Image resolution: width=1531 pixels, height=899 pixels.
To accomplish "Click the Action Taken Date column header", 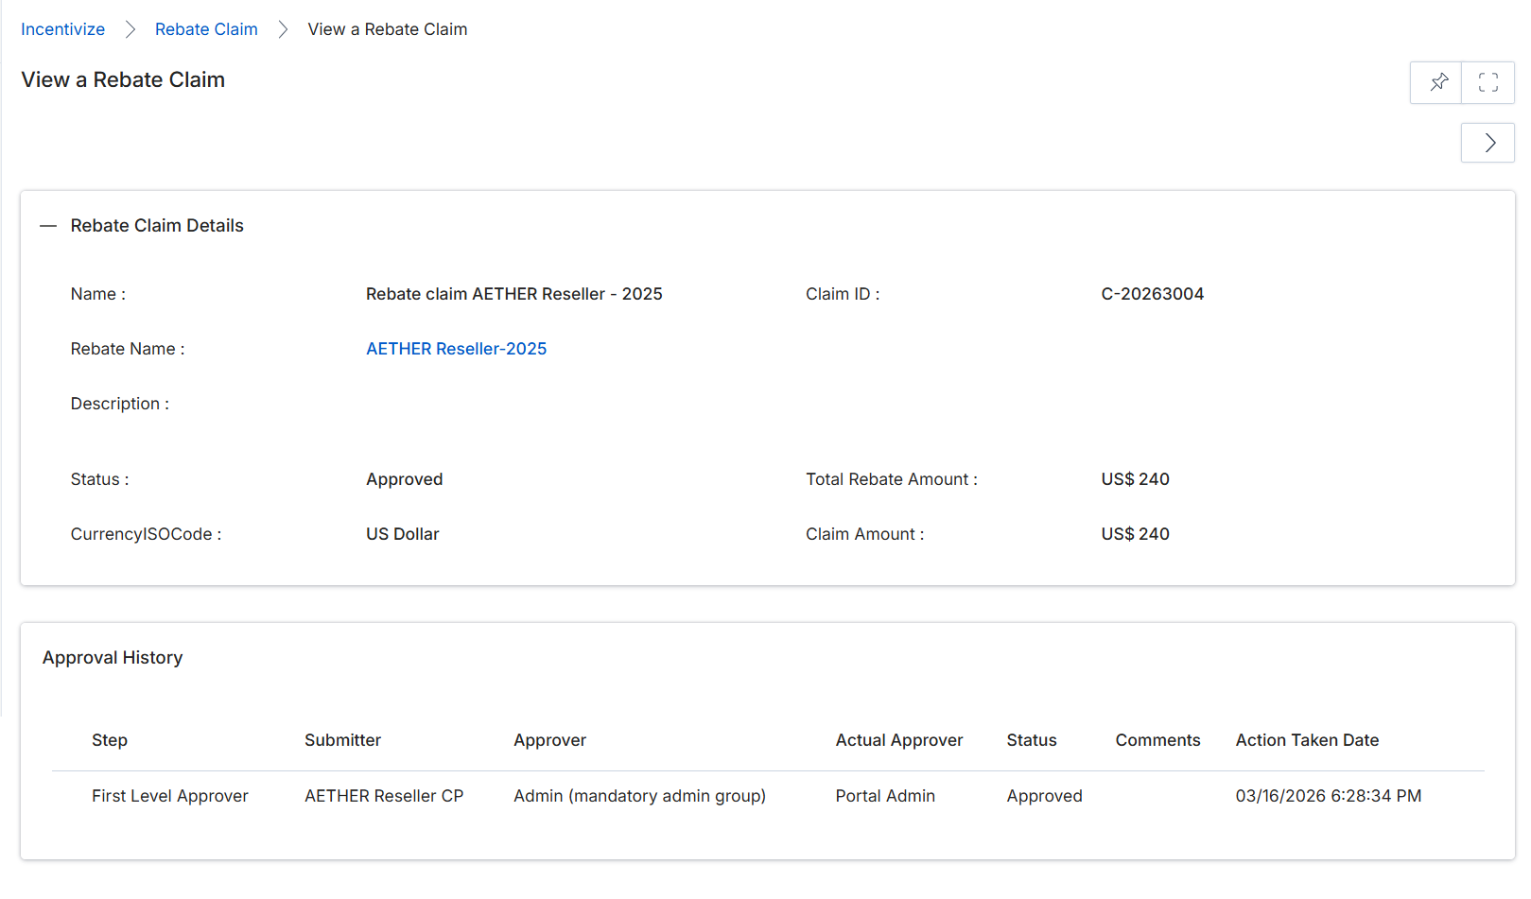I will (1308, 740).
